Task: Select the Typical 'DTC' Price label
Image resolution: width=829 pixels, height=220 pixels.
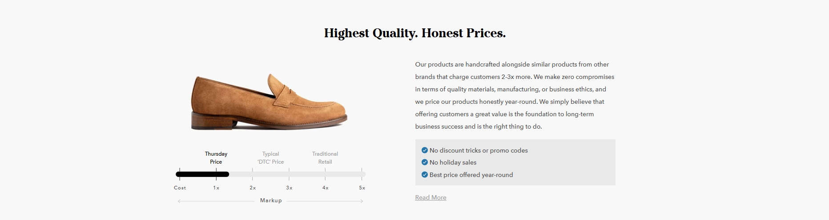Action: pyautogui.click(x=270, y=158)
